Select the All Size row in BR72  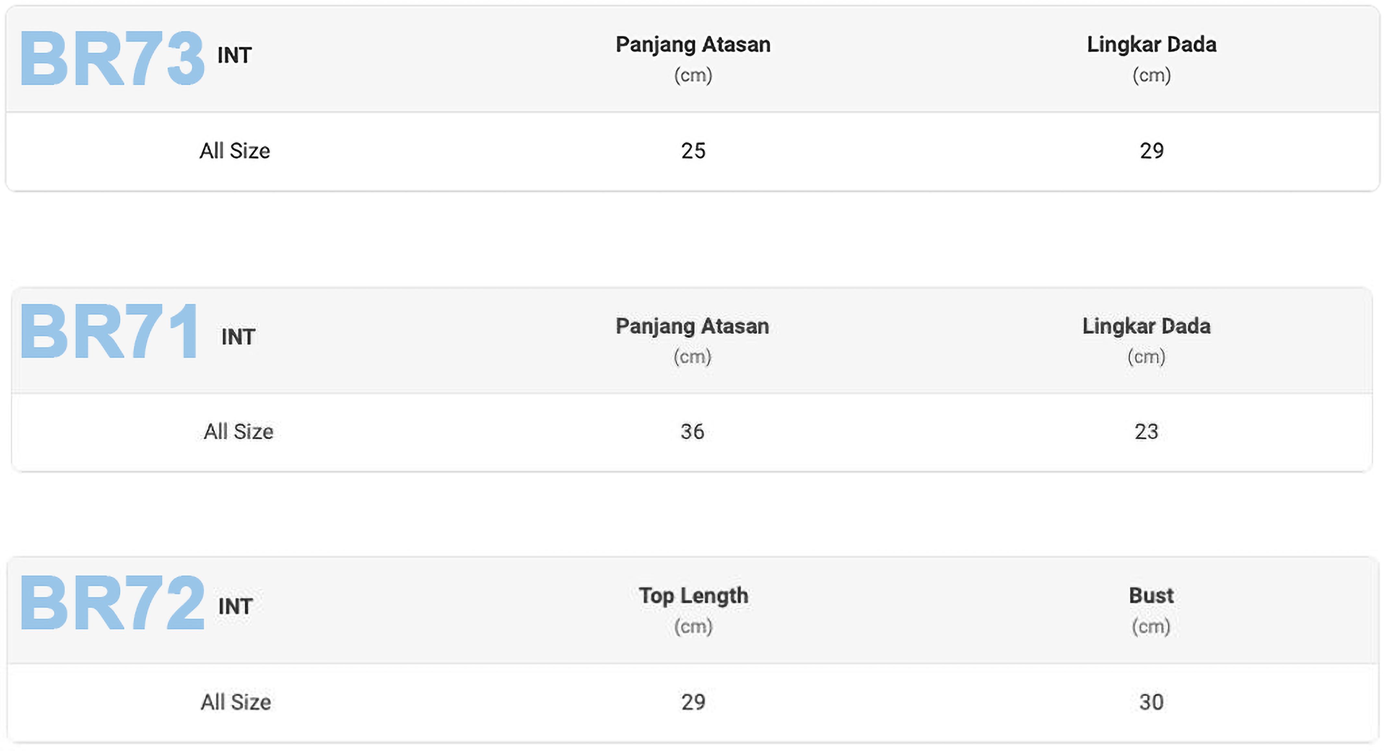coord(236,702)
